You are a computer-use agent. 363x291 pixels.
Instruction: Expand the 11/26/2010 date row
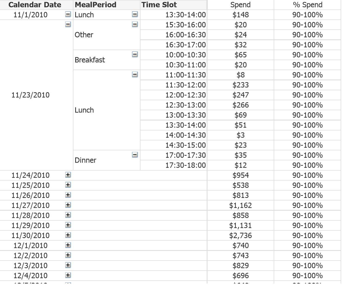click(68, 195)
